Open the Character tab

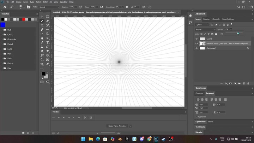click(x=199, y=93)
